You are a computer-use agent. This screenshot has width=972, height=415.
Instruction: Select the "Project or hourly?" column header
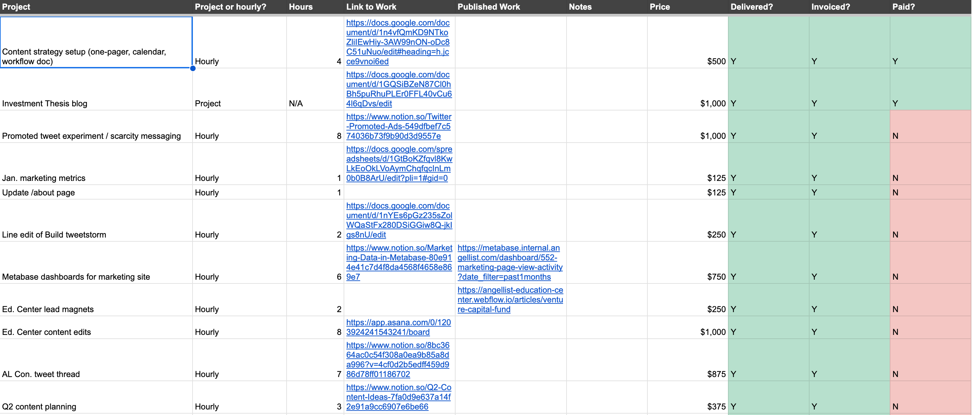[x=230, y=7]
